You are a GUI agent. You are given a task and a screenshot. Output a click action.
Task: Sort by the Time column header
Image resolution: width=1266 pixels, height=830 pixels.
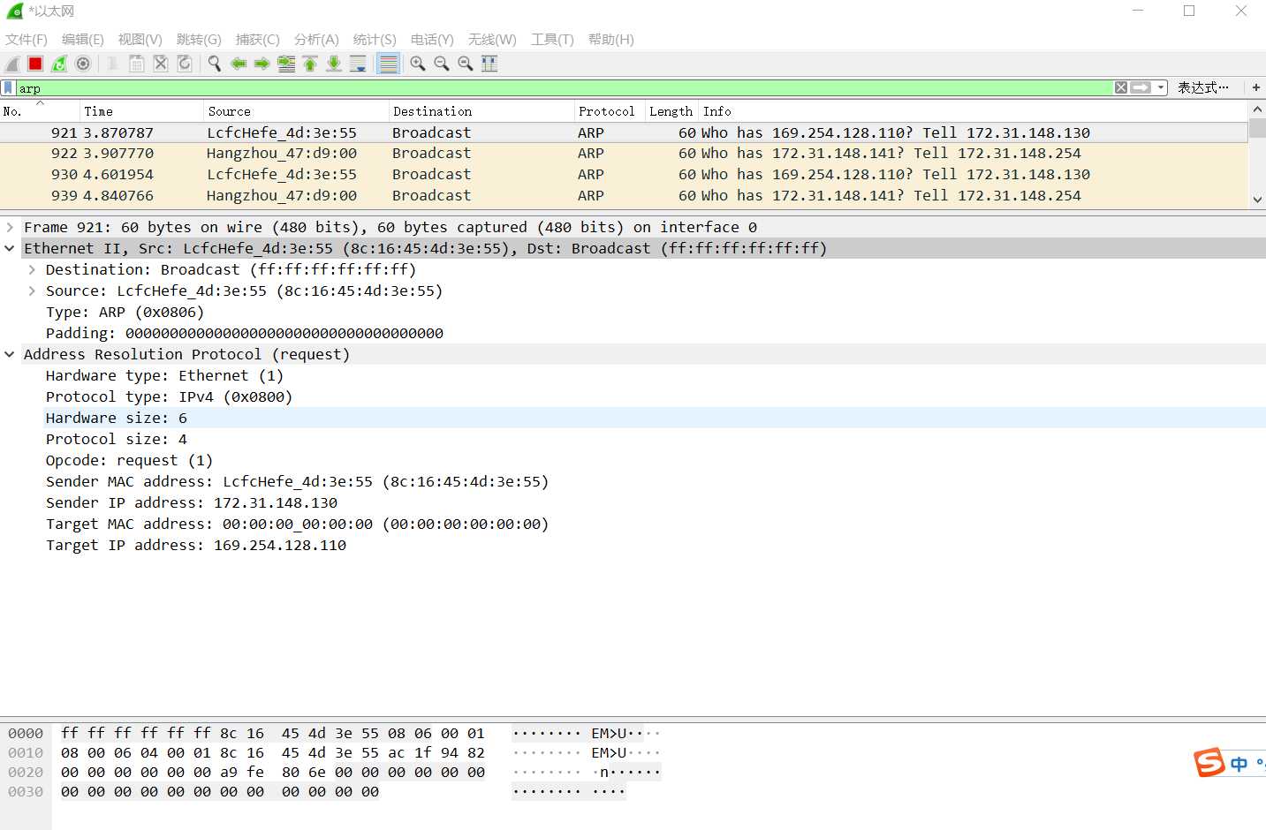tap(141, 111)
